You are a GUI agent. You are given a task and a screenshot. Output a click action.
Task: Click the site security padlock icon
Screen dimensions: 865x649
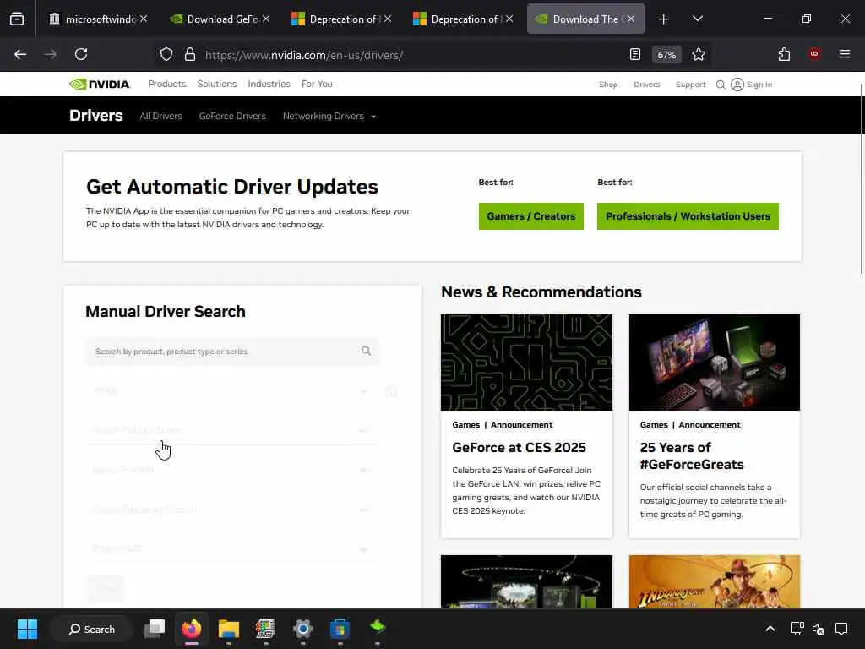click(190, 54)
